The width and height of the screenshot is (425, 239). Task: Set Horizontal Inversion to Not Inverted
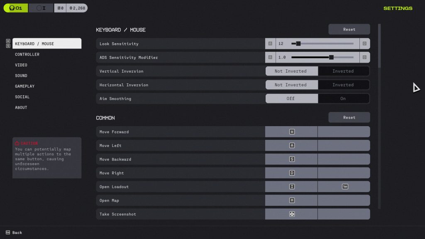(x=291, y=85)
